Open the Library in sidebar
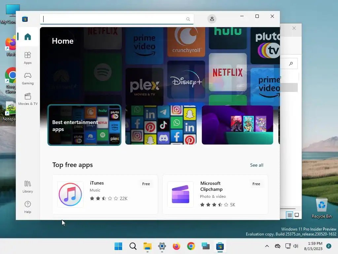 [x=28, y=187]
